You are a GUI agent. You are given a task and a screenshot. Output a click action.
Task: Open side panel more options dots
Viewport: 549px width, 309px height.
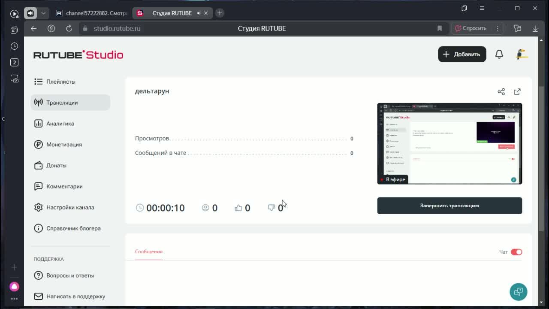14,299
